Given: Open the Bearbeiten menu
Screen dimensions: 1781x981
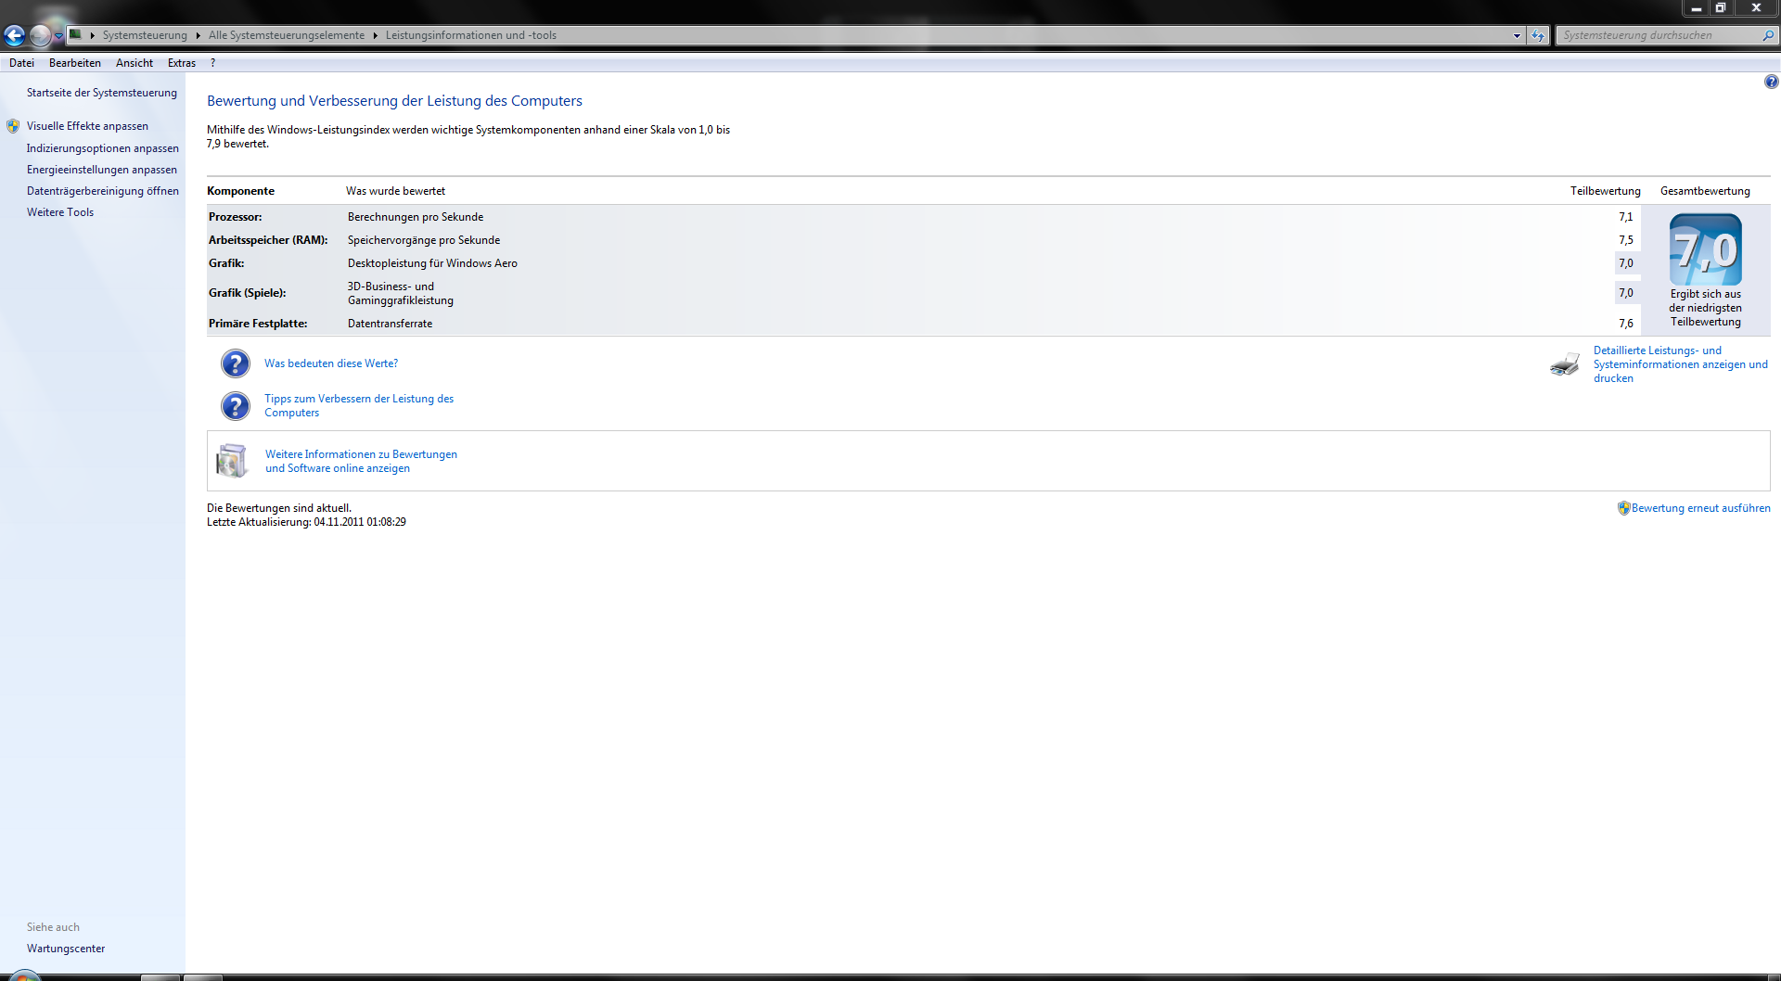Looking at the screenshot, I should pyautogui.click(x=75, y=63).
